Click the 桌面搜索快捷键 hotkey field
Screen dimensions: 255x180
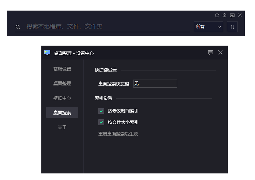point(155,84)
